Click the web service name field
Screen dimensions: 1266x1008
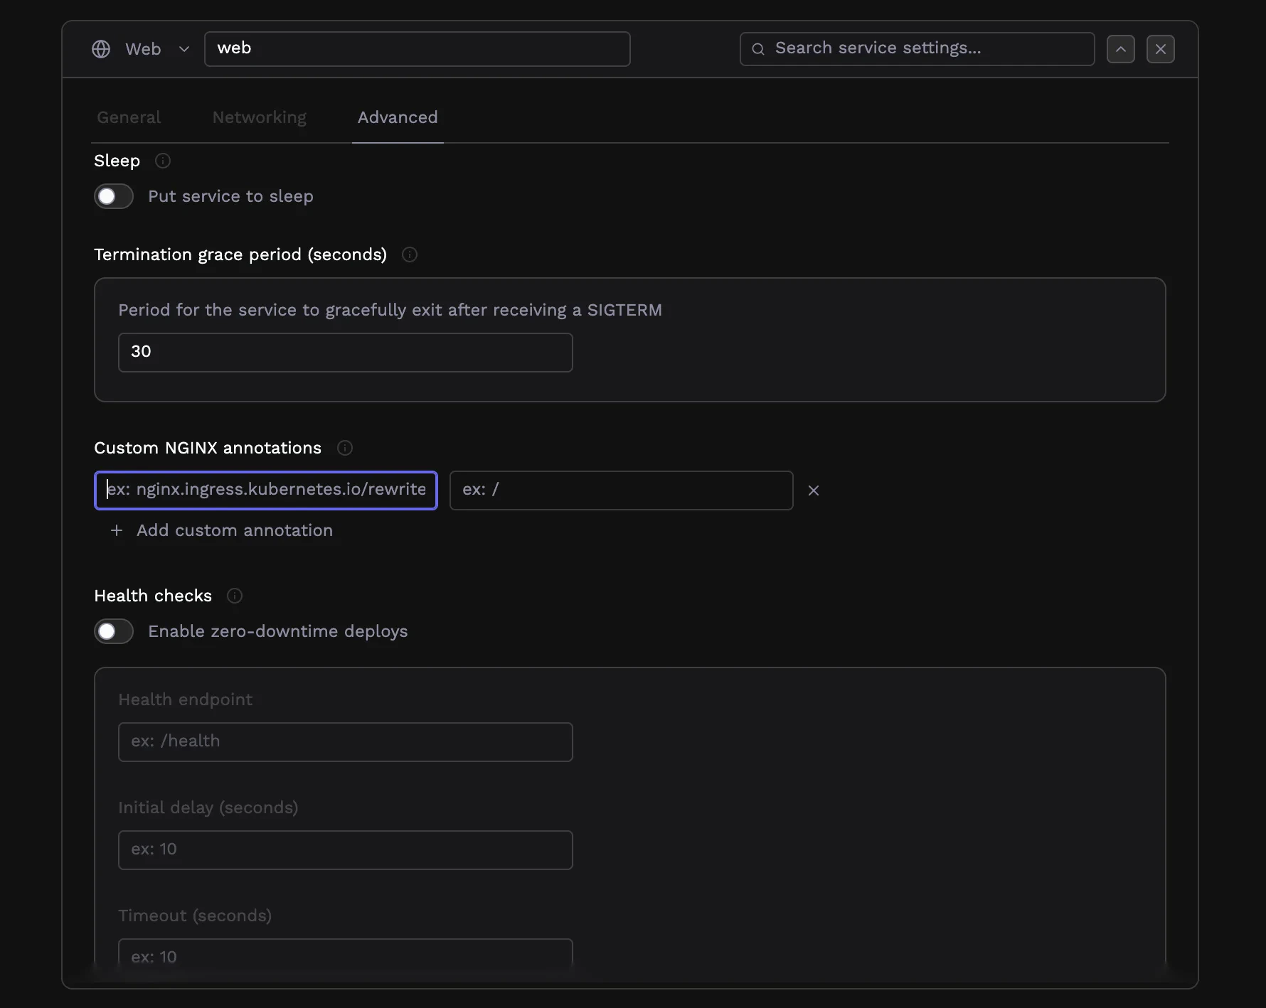coord(417,48)
